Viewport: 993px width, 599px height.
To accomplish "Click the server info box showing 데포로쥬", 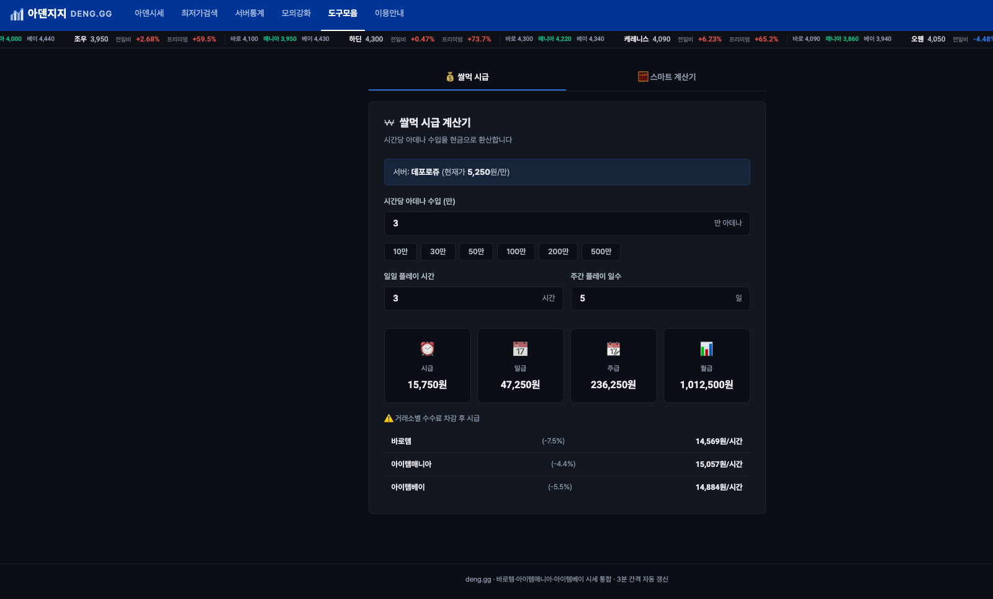I will pyautogui.click(x=567, y=172).
